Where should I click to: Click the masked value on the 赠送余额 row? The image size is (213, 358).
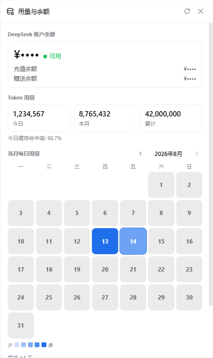coord(190,79)
